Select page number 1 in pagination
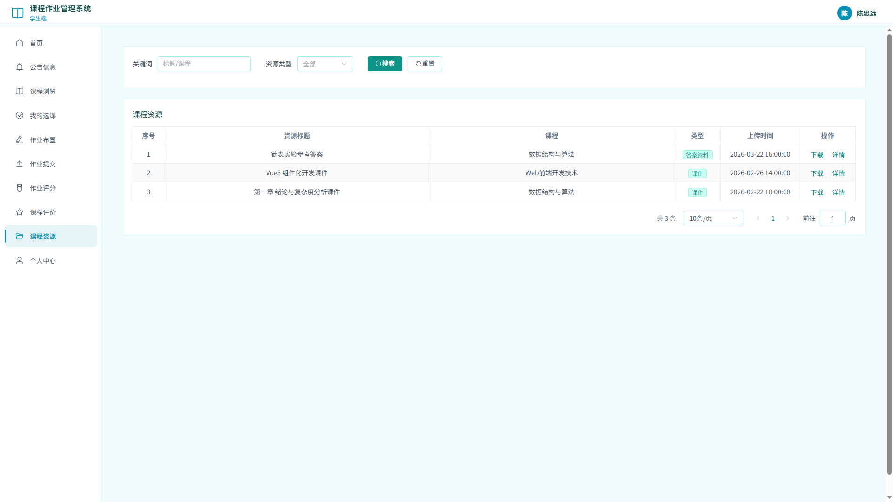This screenshot has width=893, height=502. pyautogui.click(x=773, y=218)
